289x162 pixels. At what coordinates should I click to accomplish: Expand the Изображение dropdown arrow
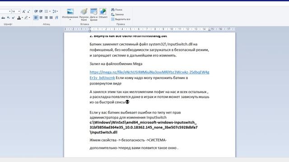tap(70, 20)
